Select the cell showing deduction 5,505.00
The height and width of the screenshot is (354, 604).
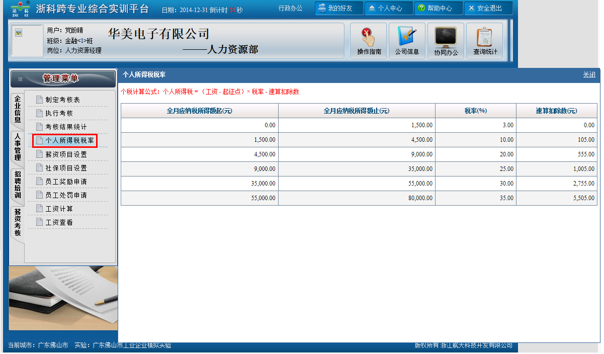[557, 198]
